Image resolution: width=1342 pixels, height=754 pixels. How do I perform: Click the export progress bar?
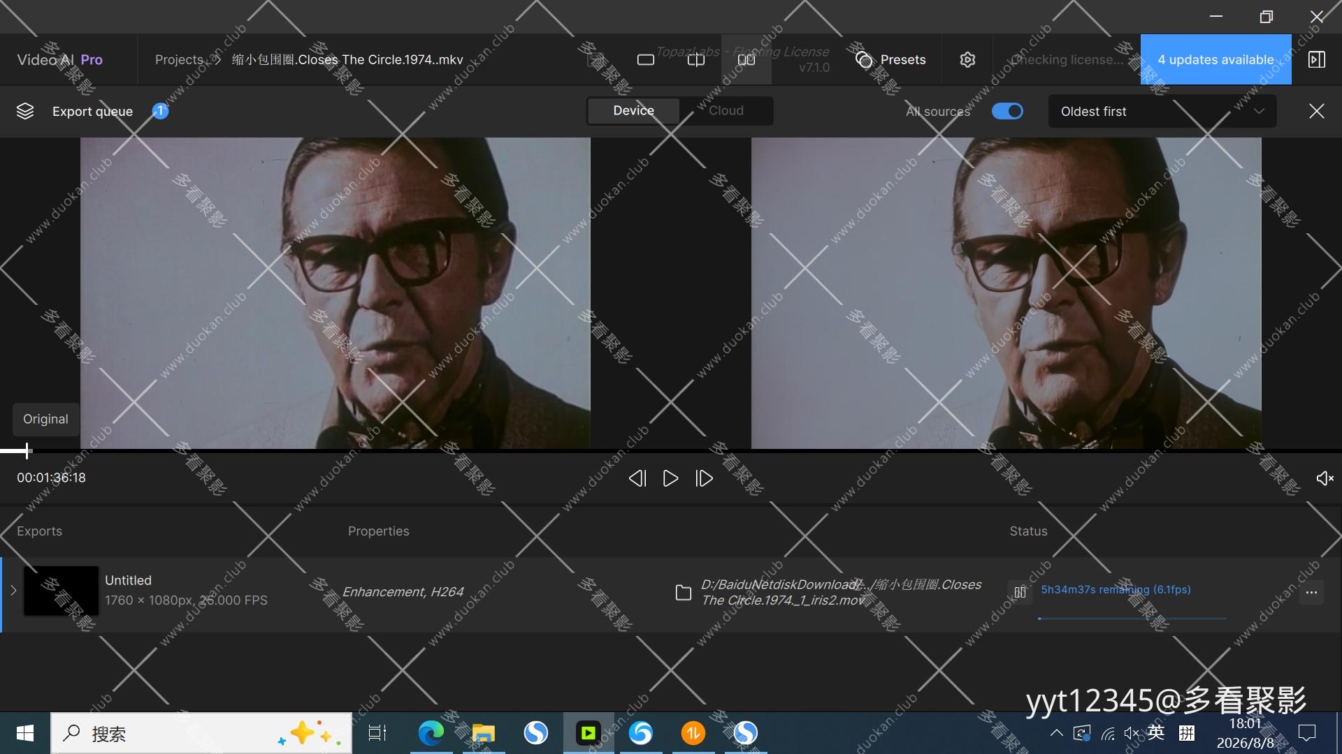point(1132,618)
